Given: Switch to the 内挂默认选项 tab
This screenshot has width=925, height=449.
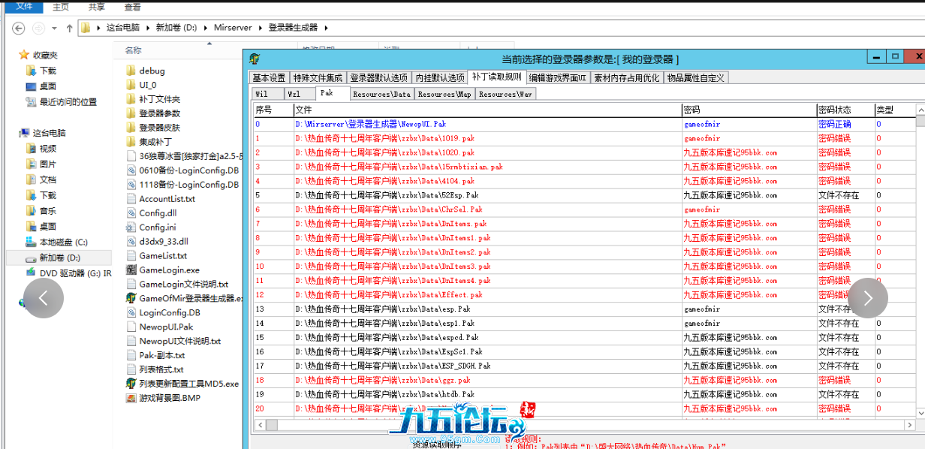Looking at the screenshot, I should [440, 77].
